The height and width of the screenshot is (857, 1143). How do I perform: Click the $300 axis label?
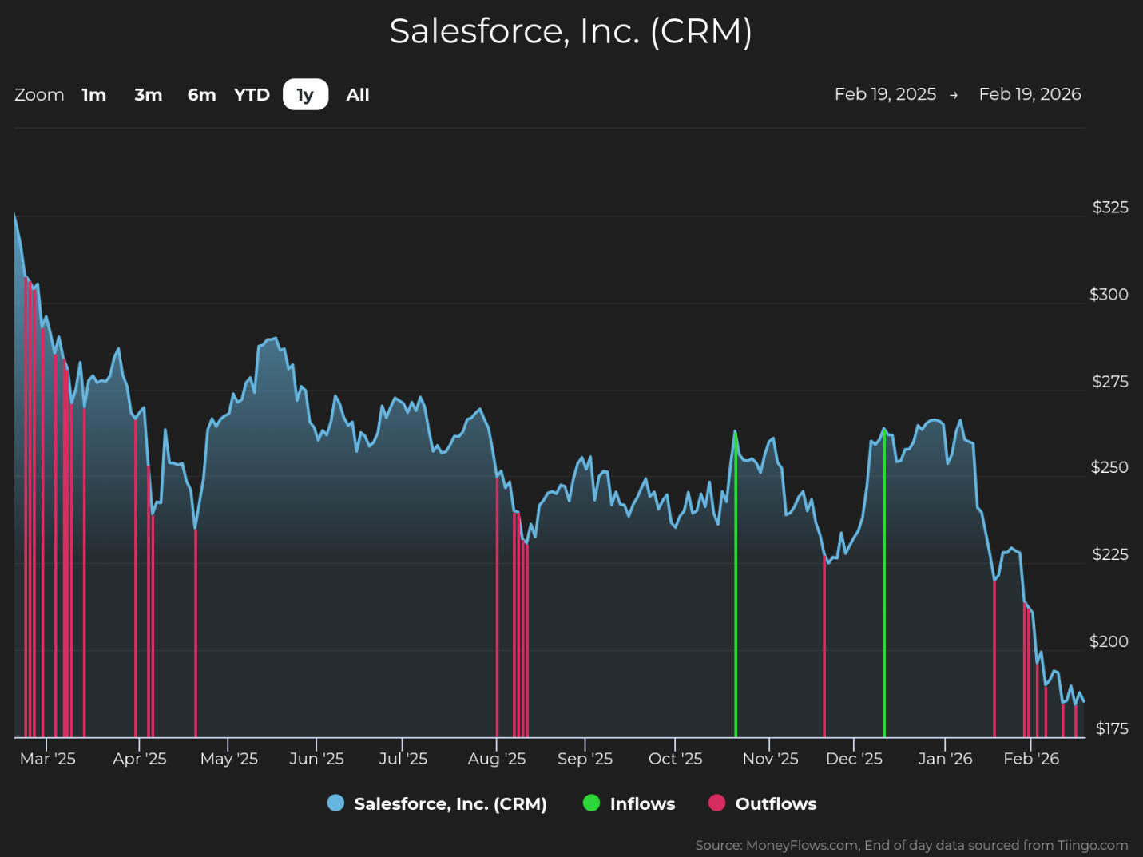pos(1109,295)
